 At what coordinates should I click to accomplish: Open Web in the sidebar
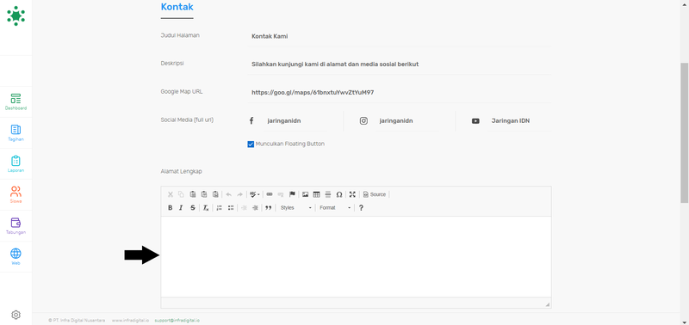click(x=16, y=256)
